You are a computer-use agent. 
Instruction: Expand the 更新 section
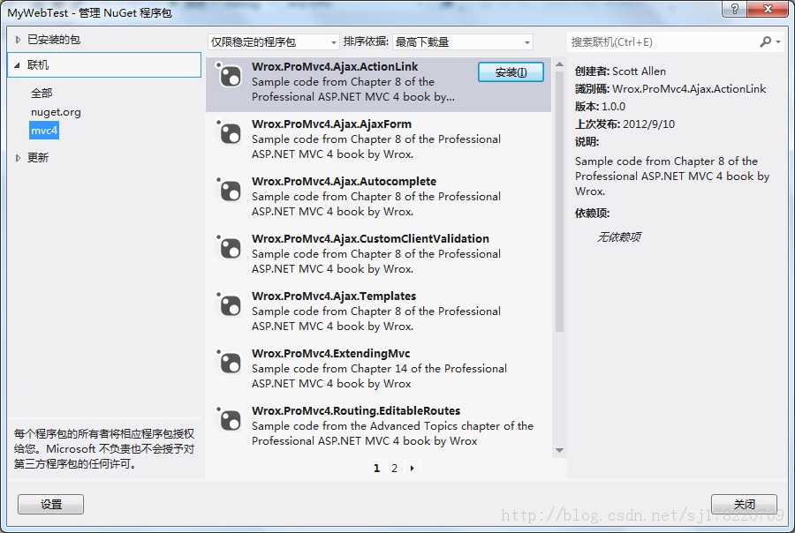(18, 158)
